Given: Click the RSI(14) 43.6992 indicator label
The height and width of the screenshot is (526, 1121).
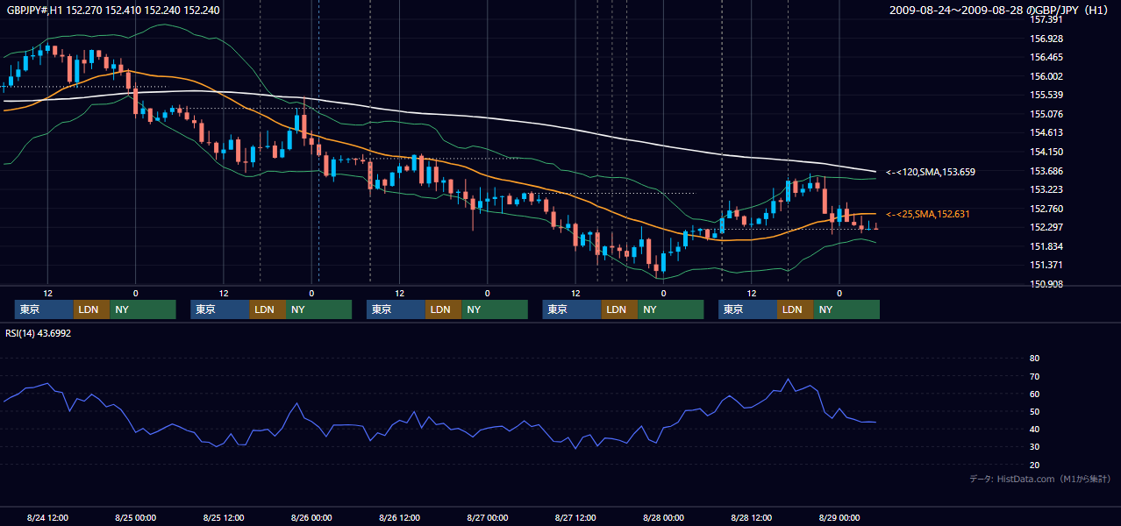Looking at the screenshot, I should pyautogui.click(x=39, y=333).
